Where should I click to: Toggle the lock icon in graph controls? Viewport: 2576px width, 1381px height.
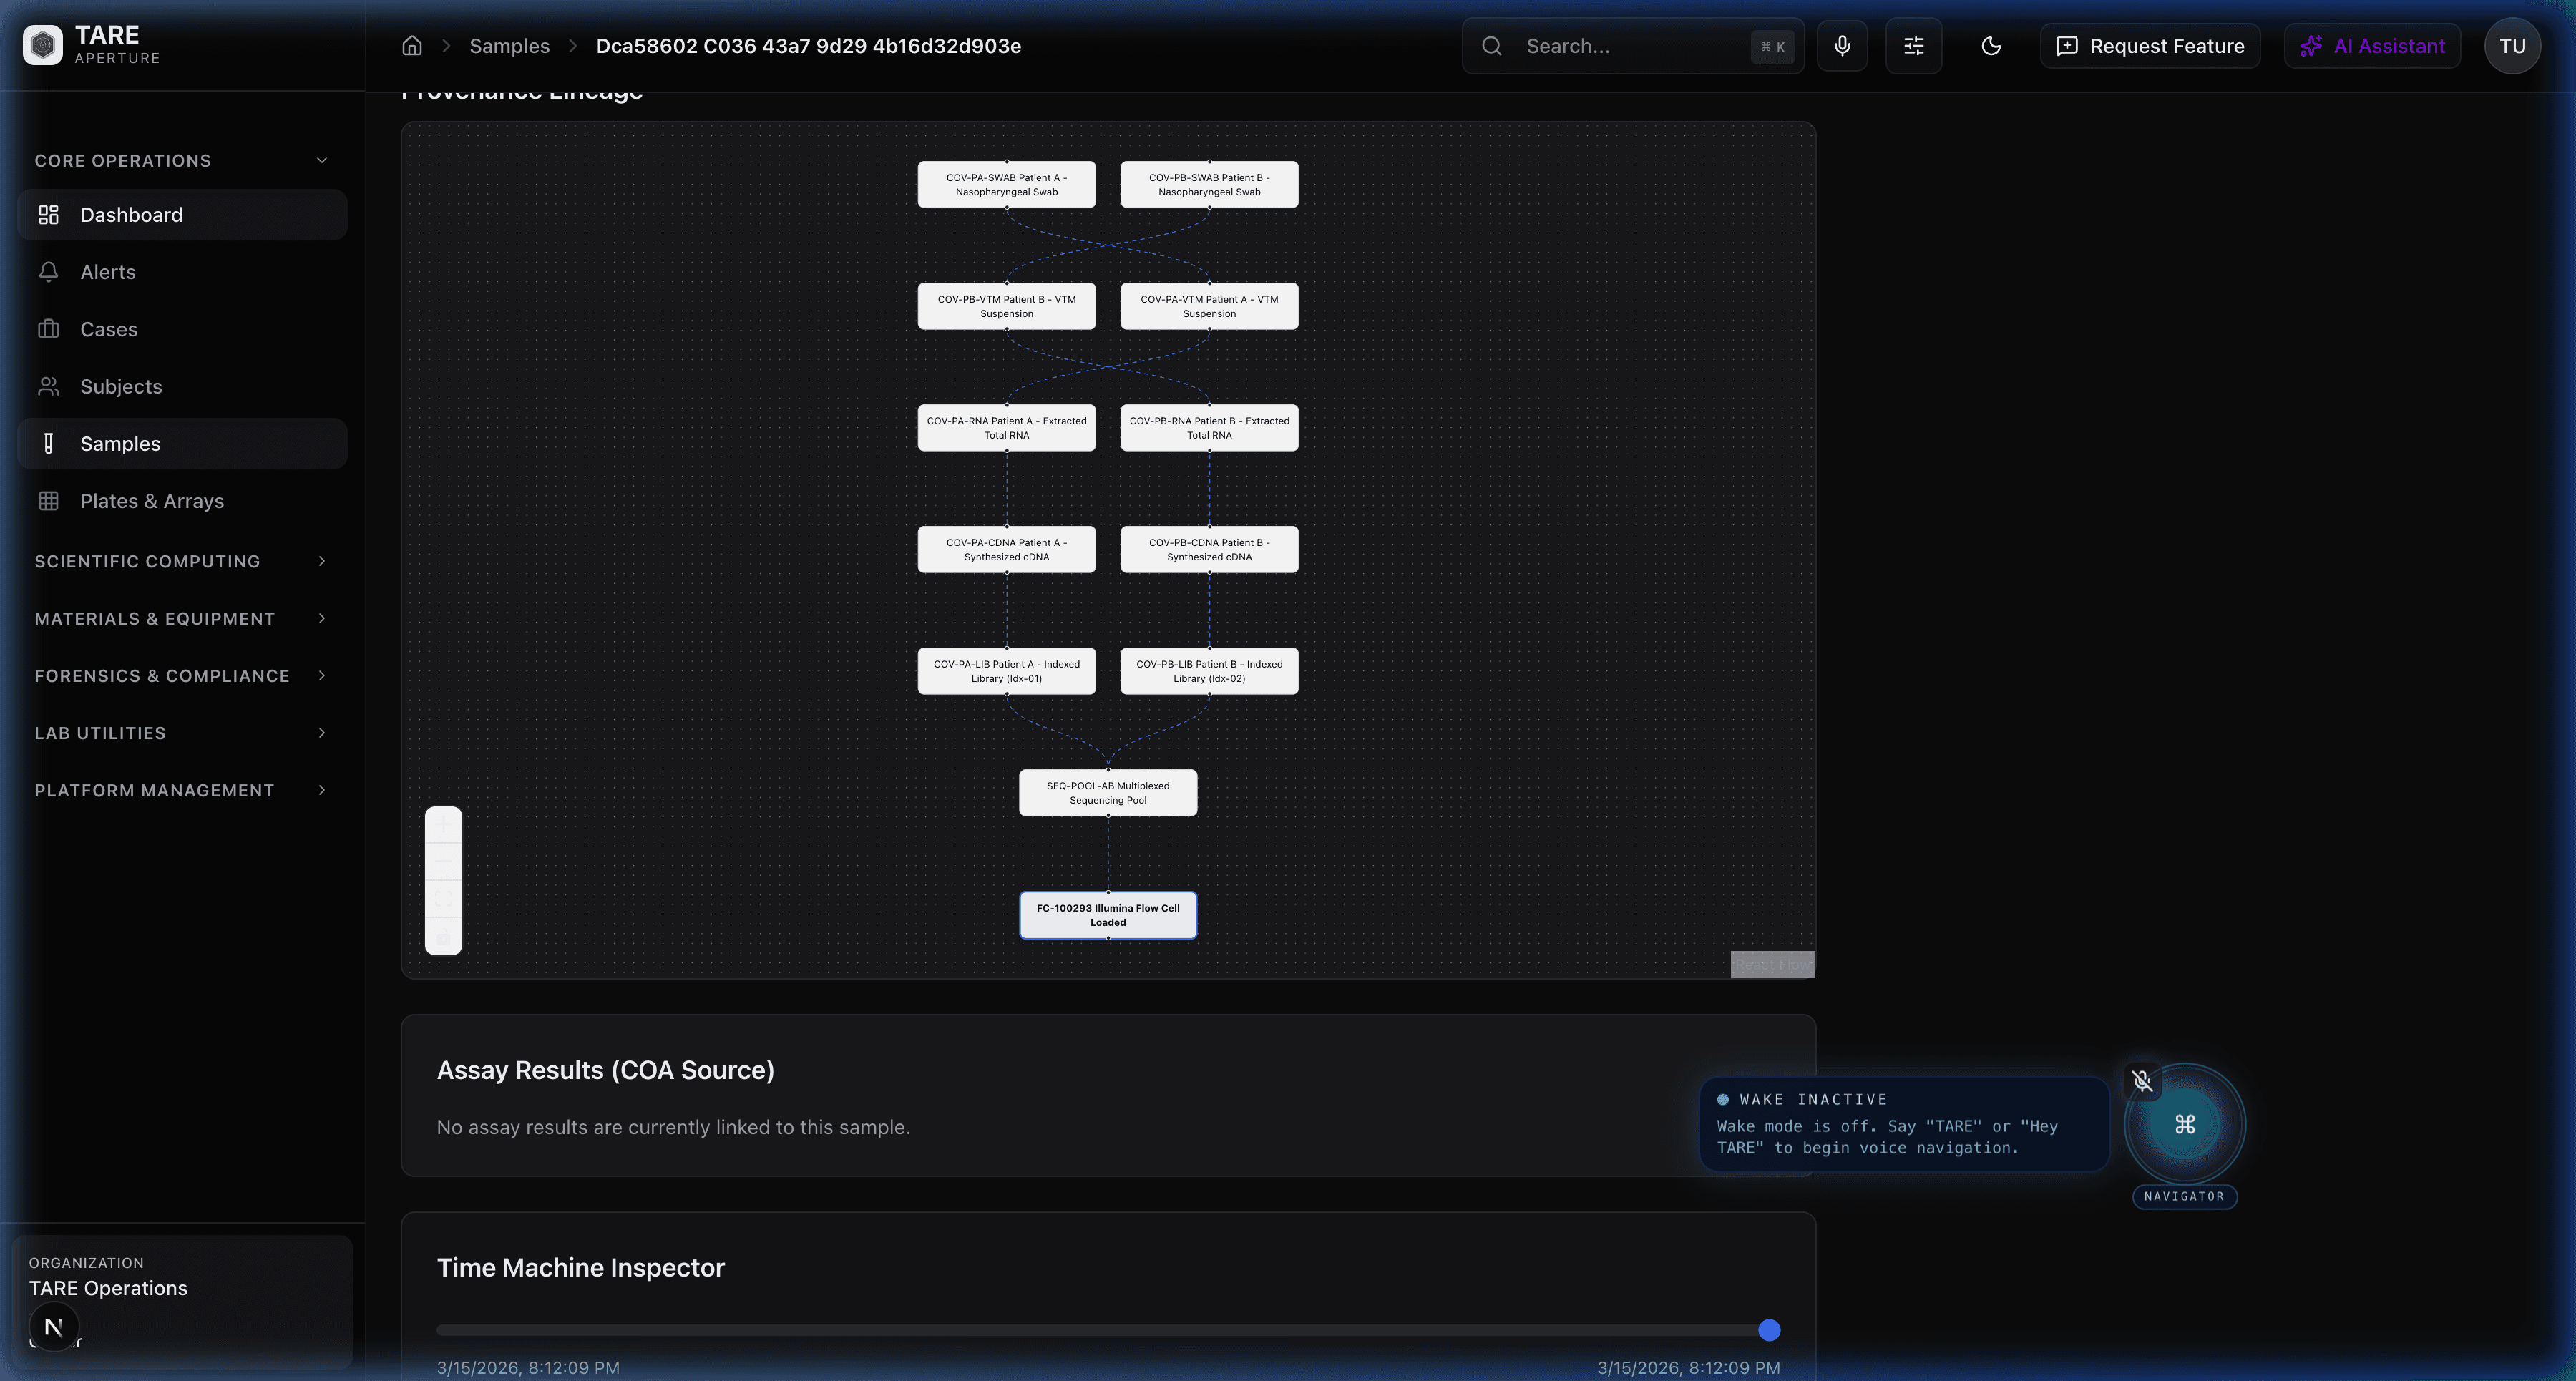[444, 936]
